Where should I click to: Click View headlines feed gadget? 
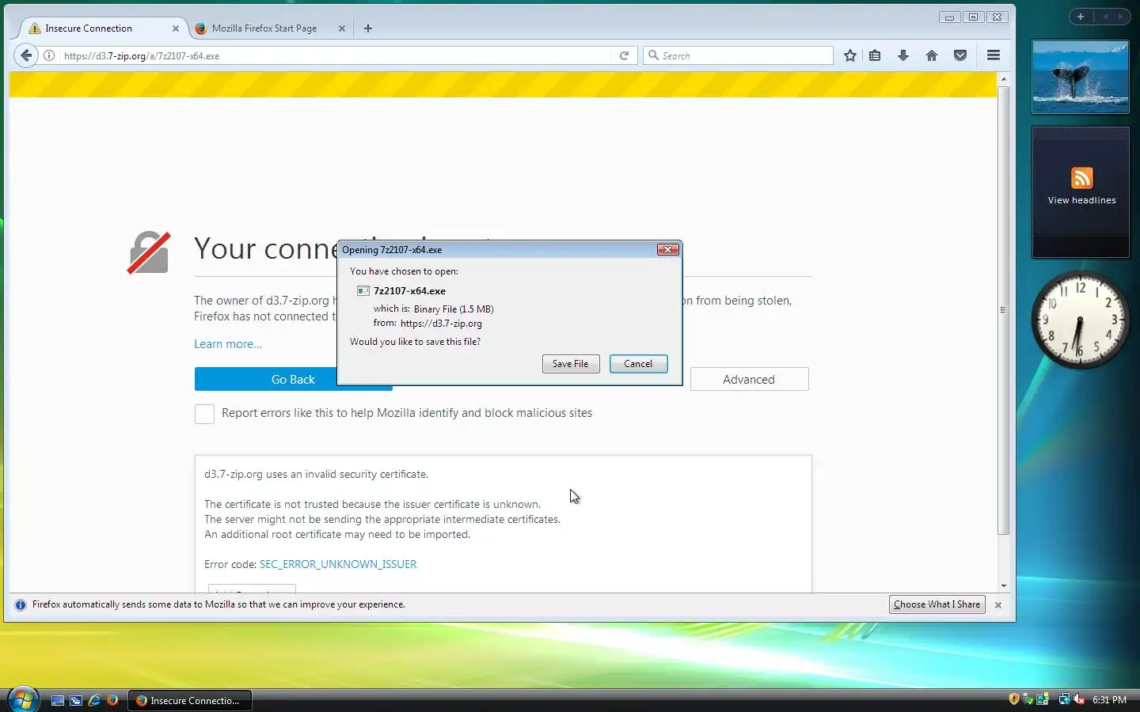point(1081,191)
